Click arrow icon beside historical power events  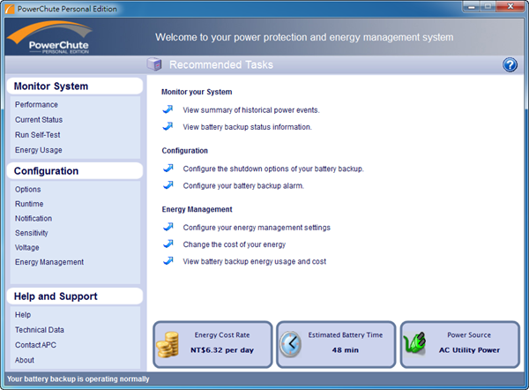[168, 110]
